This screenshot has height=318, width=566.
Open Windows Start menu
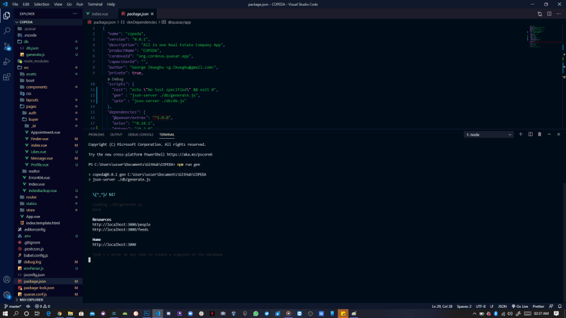[x=5, y=314]
